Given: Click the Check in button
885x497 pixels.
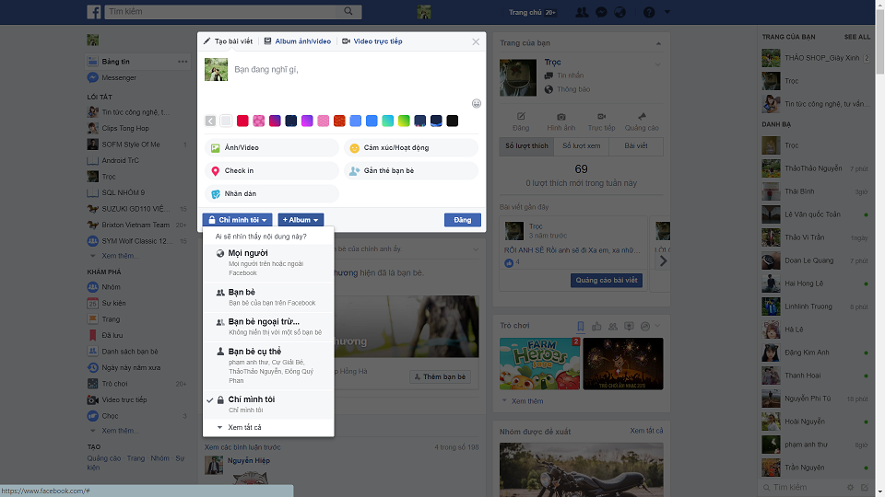Looking at the screenshot, I should pyautogui.click(x=272, y=171).
